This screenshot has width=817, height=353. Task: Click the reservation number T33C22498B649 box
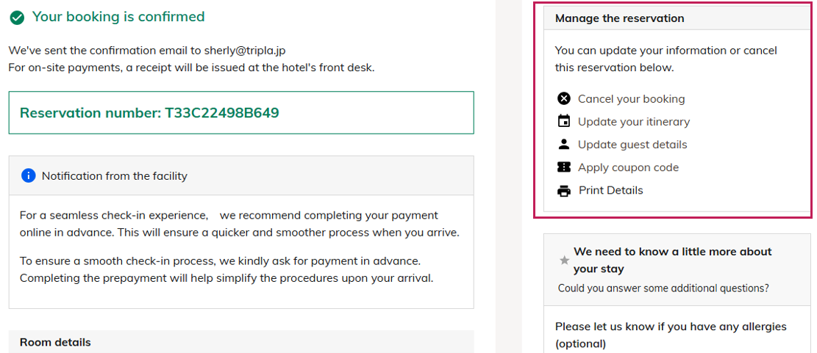[x=241, y=113]
